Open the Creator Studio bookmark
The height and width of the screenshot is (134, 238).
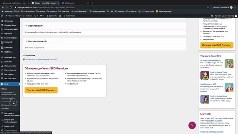coord(146,12)
